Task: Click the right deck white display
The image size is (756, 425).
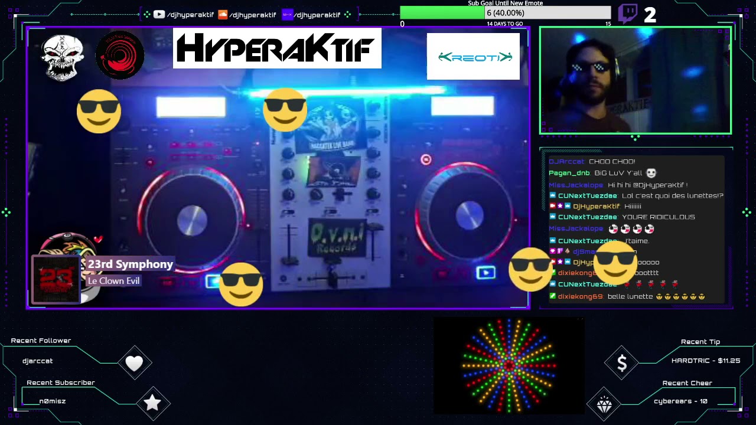Action: point(462,106)
